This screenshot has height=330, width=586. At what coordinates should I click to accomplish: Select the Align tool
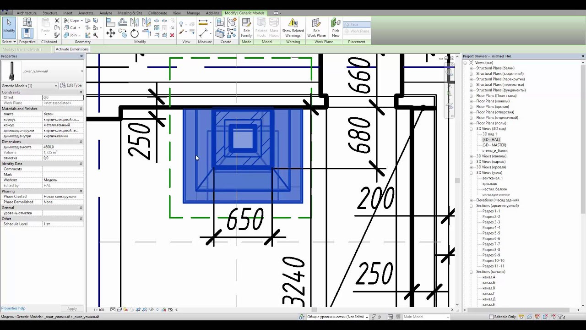click(x=110, y=22)
